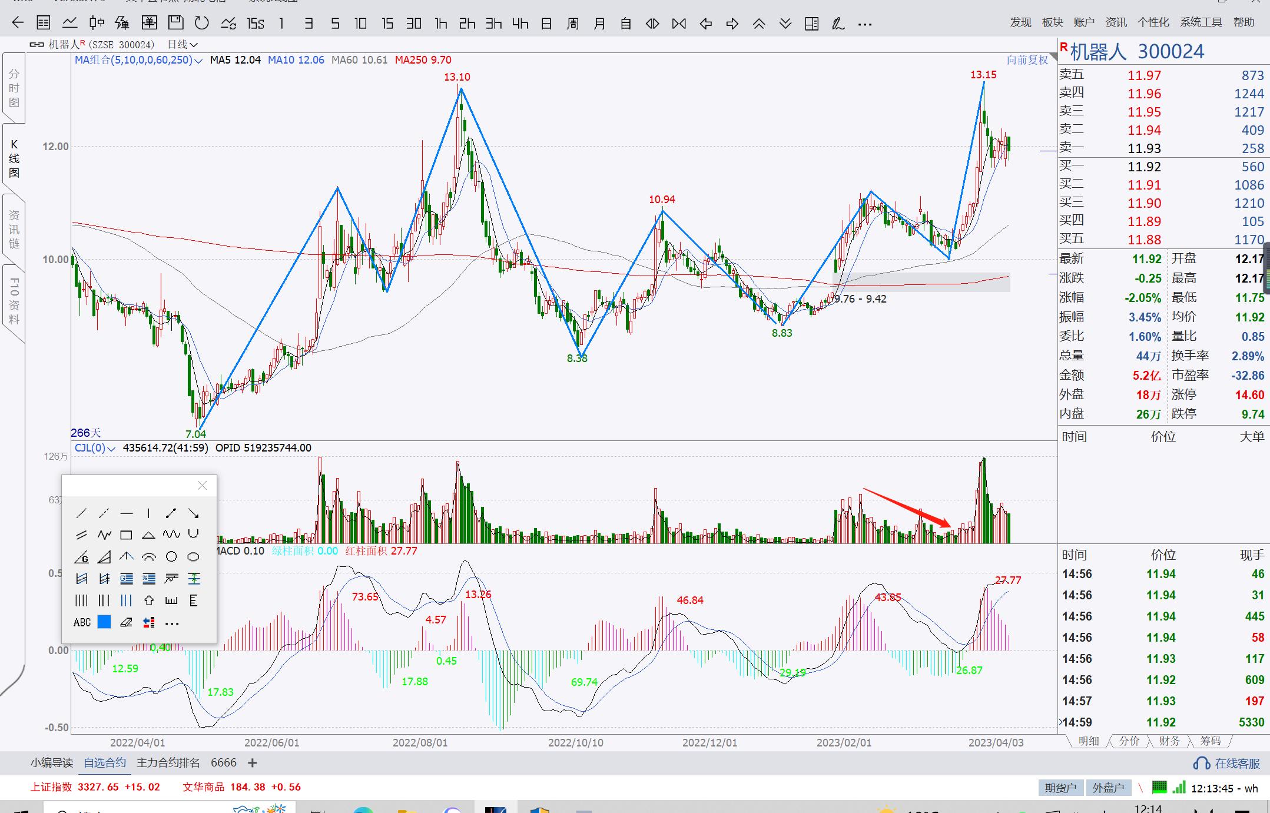Select the sine wave drawing tool
Screen dimensions: 1270x813
click(x=171, y=535)
